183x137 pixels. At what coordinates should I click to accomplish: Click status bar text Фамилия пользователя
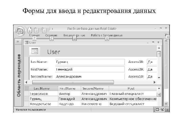tap(31, 110)
